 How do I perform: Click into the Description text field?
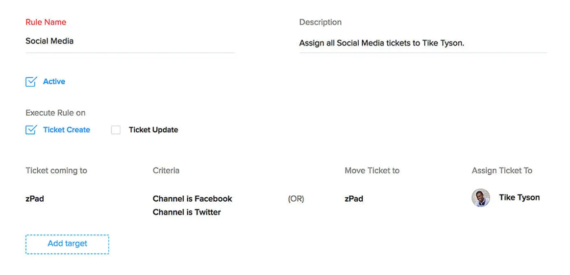coord(422,43)
